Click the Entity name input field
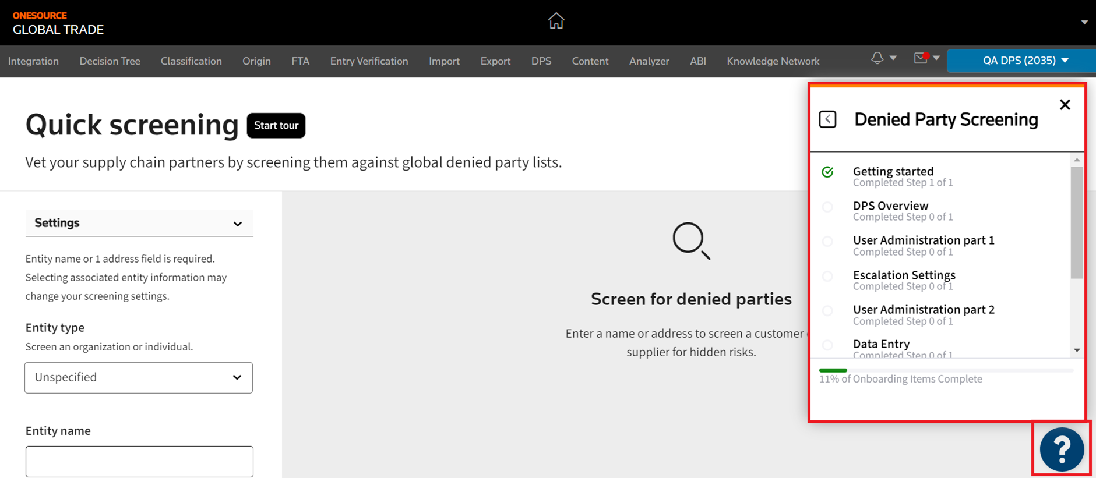Viewport: 1096px width, 478px height. coord(139,462)
